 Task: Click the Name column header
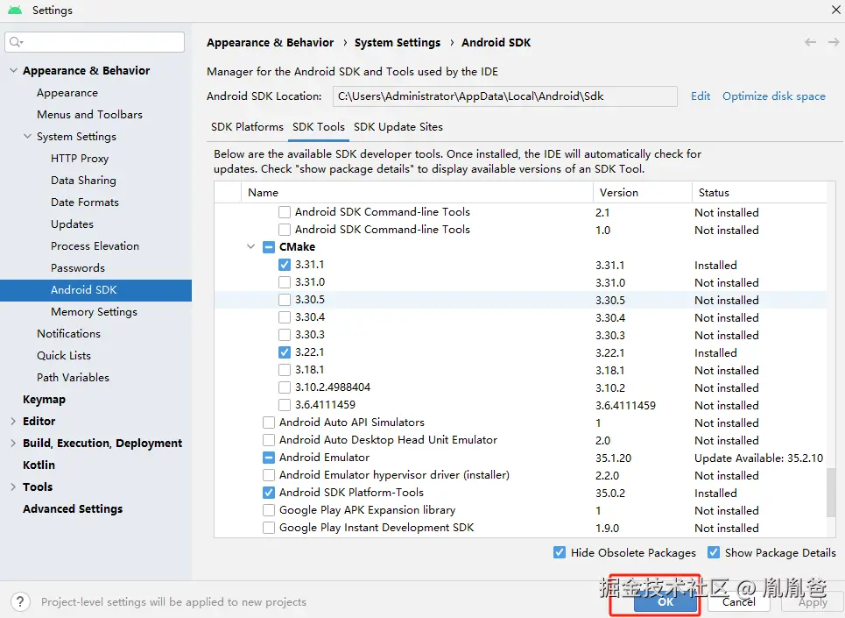417,193
